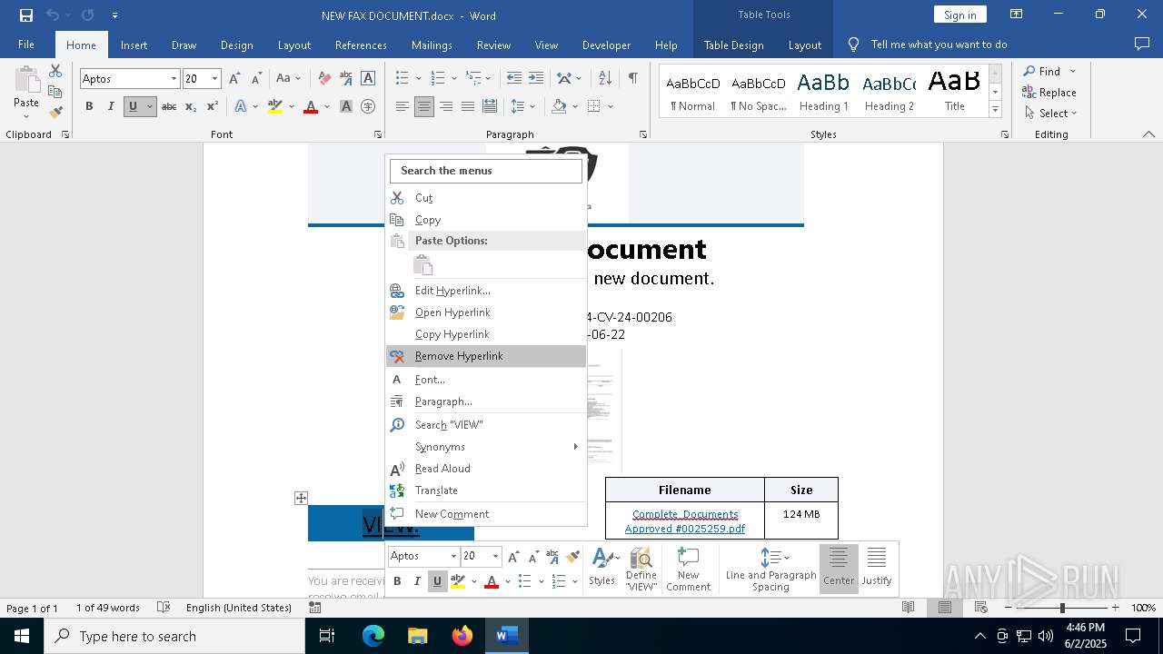
Task: Toggle Bold in the ribbon
Action: pos(89,106)
